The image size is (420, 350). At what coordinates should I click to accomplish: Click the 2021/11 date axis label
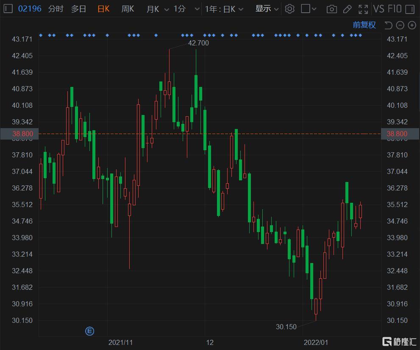click(120, 342)
